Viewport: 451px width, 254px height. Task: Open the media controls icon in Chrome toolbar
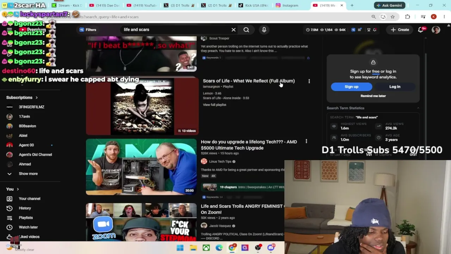tap(424, 17)
